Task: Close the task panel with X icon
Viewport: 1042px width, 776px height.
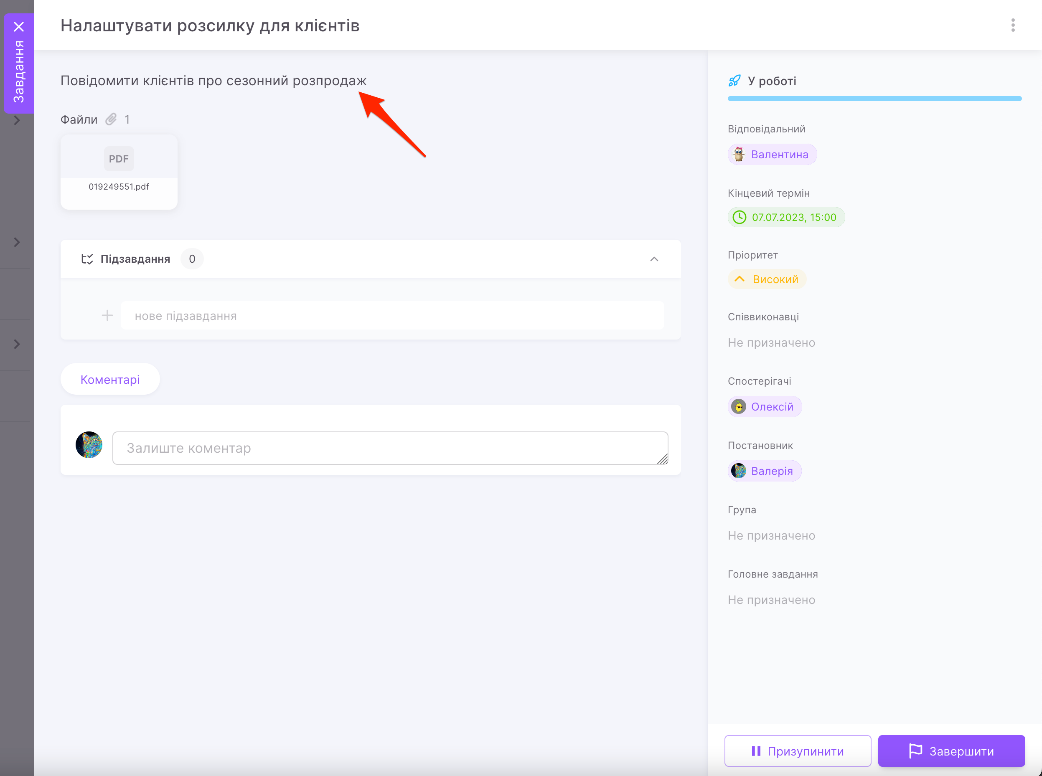Action: [19, 27]
